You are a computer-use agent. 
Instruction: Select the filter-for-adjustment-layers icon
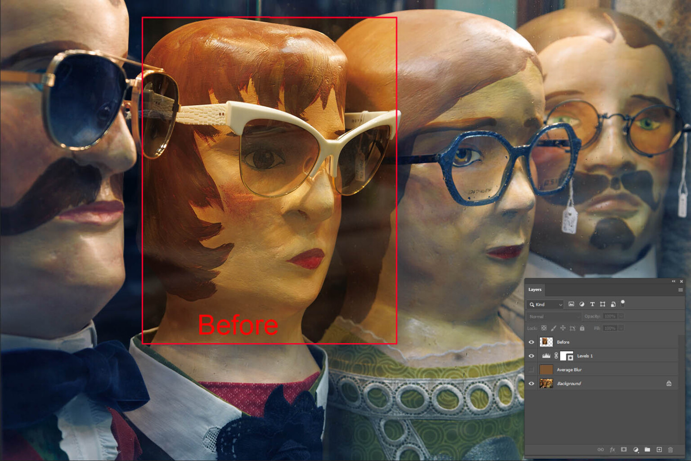pos(583,304)
